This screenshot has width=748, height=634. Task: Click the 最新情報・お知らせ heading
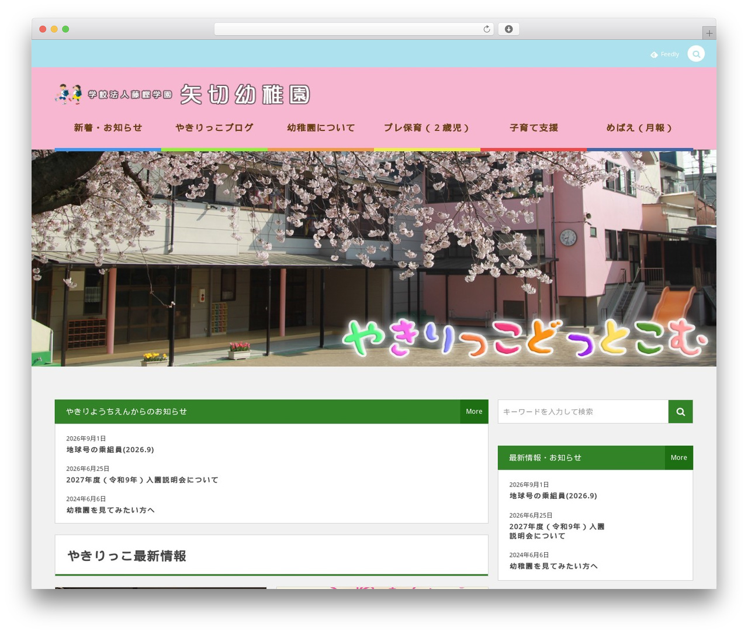tap(545, 458)
